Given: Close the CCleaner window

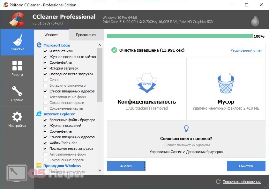Looking at the screenshot, I should pos(261,5).
